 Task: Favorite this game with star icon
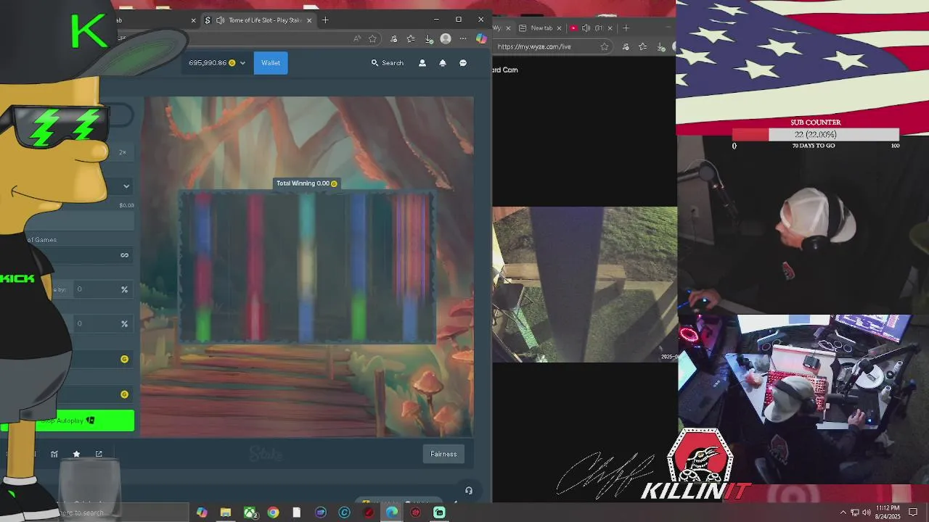pyautogui.click(x=76, y=454)
